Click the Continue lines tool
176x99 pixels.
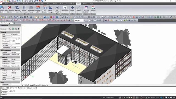point(79,9)
